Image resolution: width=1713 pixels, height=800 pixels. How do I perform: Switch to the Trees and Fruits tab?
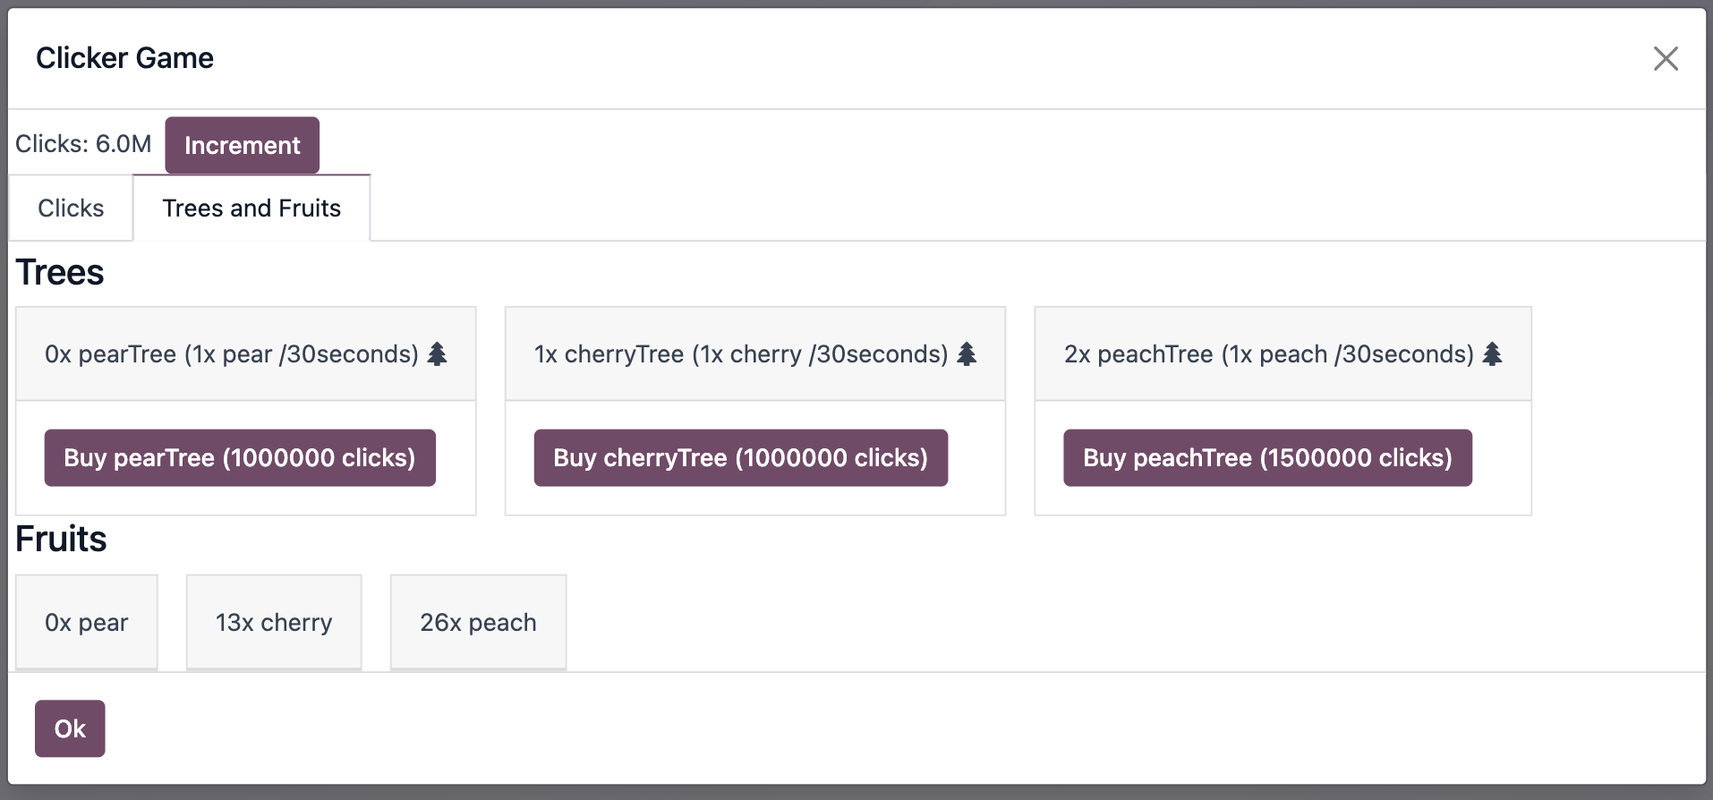pos(251,208)
